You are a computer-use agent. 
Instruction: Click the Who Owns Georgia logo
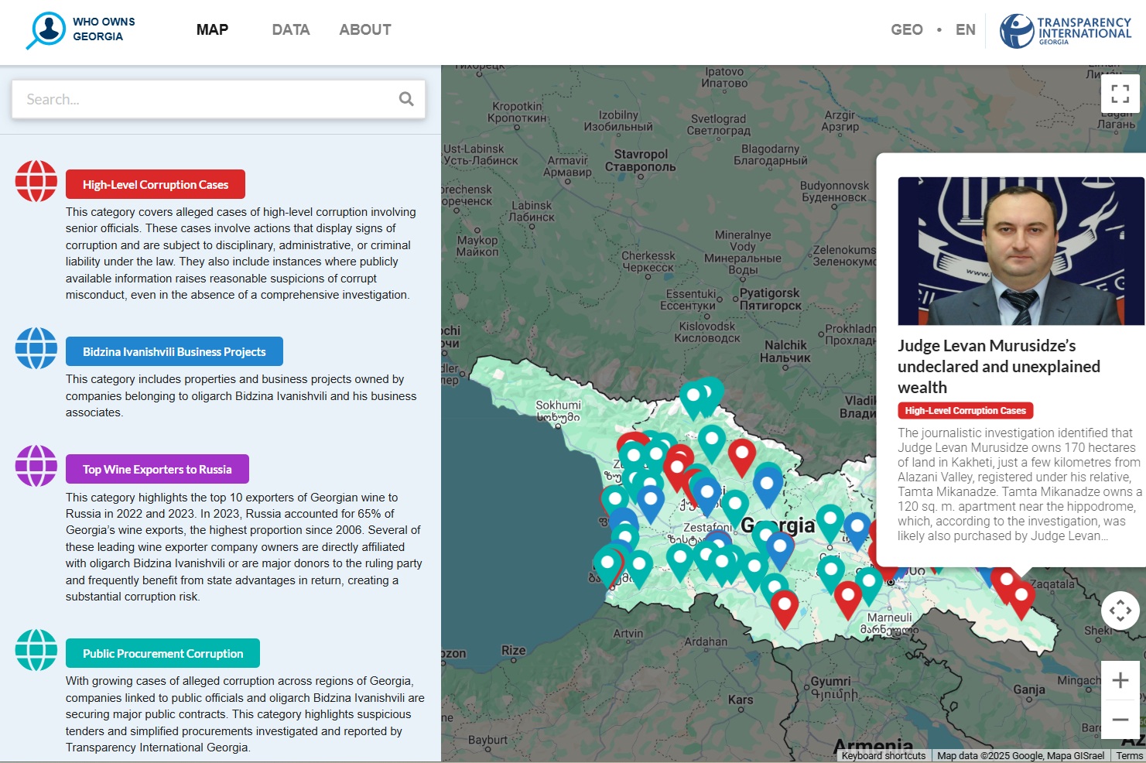pyautogui.click(x=80, y=30)
